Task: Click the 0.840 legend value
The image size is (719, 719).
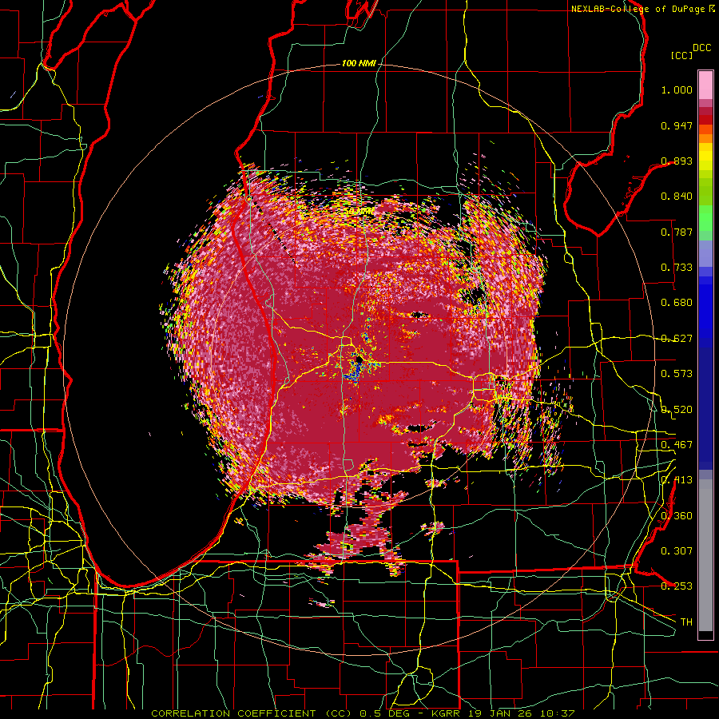Action: click(677, 197)
